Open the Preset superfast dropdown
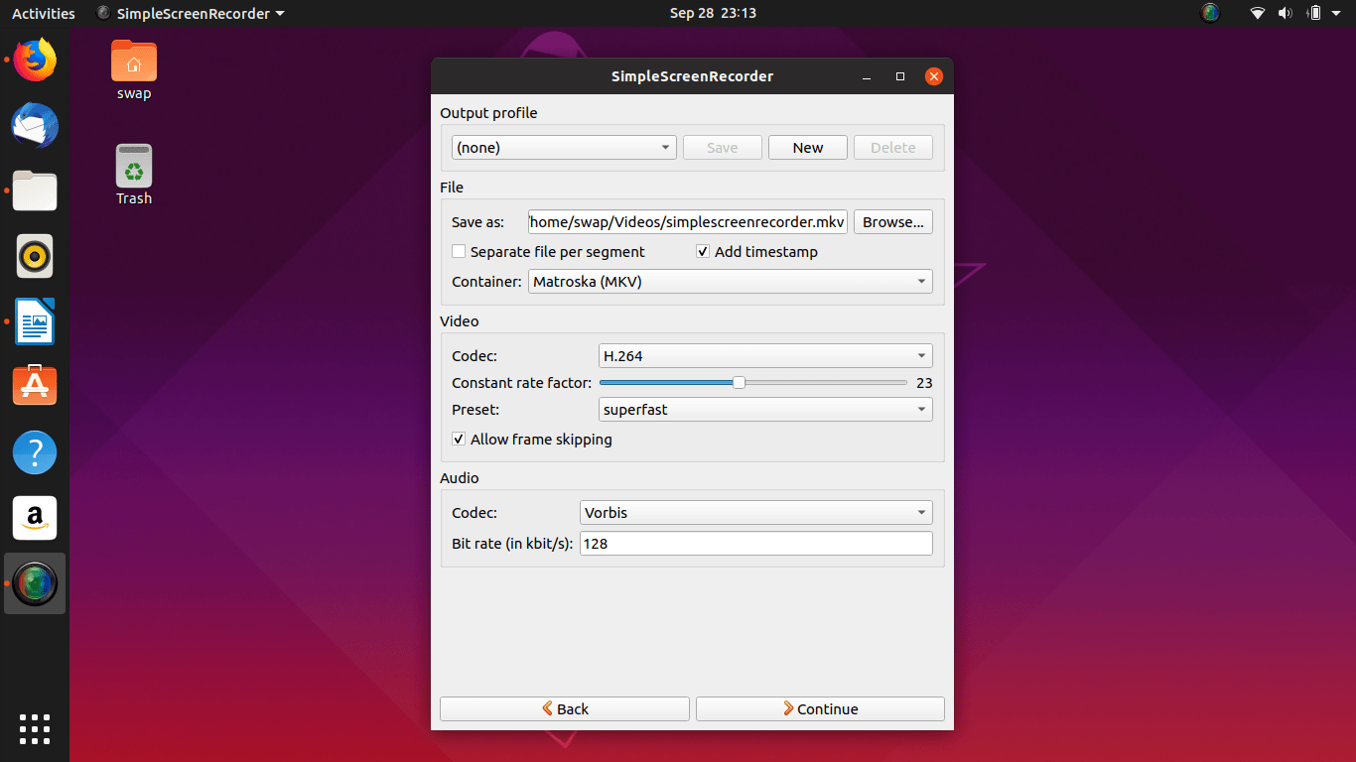 pyautogui.click(x=765, y=410)
